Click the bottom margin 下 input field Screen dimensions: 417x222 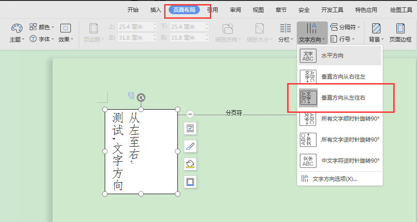click(x=189, y=26)
